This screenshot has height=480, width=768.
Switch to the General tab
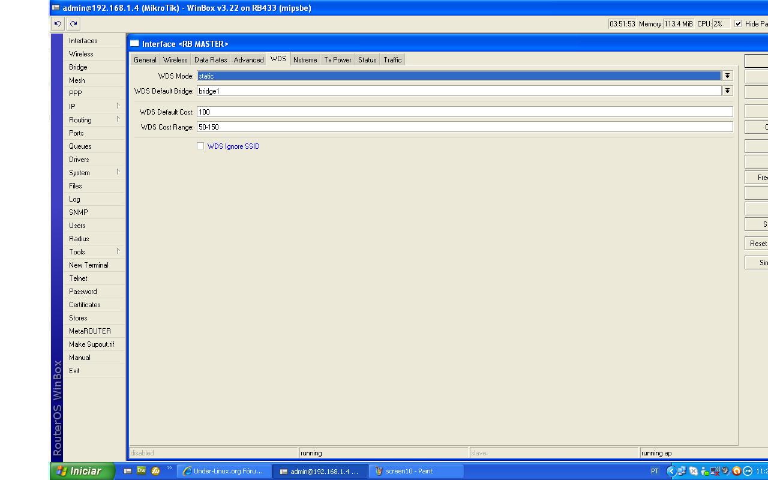coord(145,60)
